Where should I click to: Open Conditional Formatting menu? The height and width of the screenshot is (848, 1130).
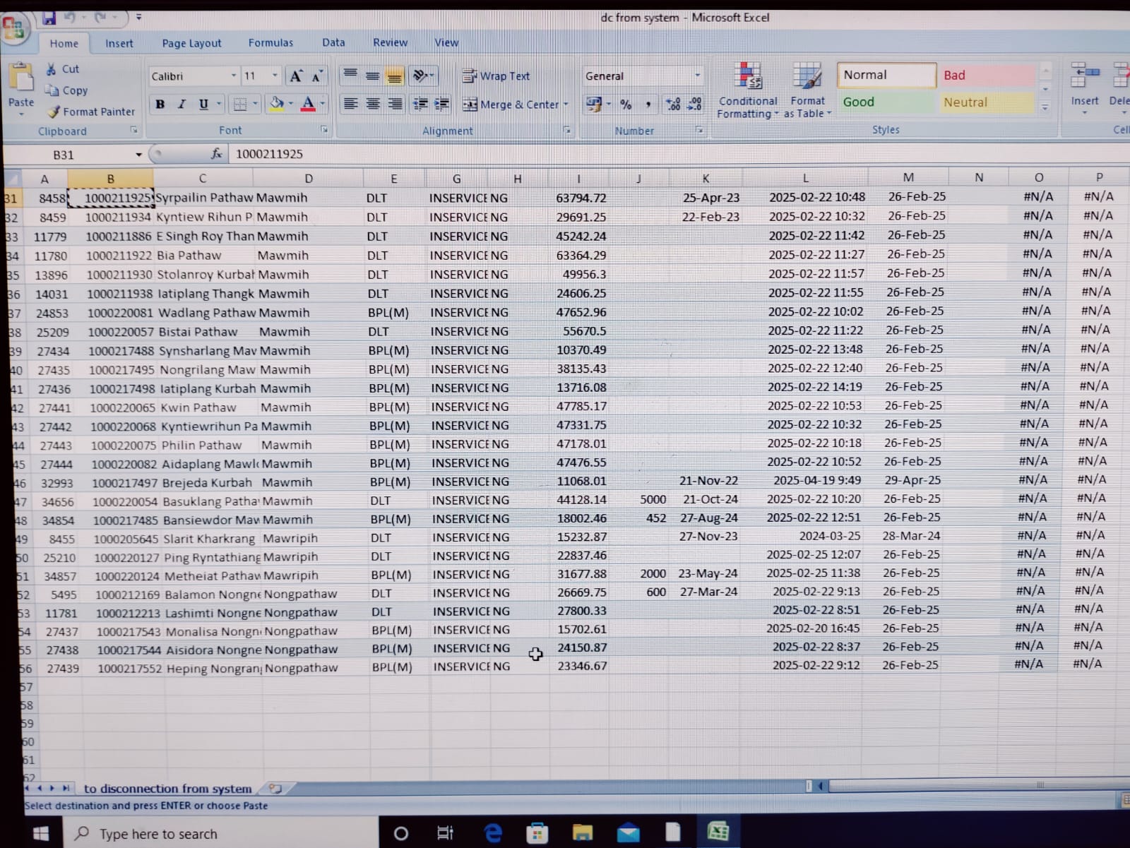[x=747, y=90]
